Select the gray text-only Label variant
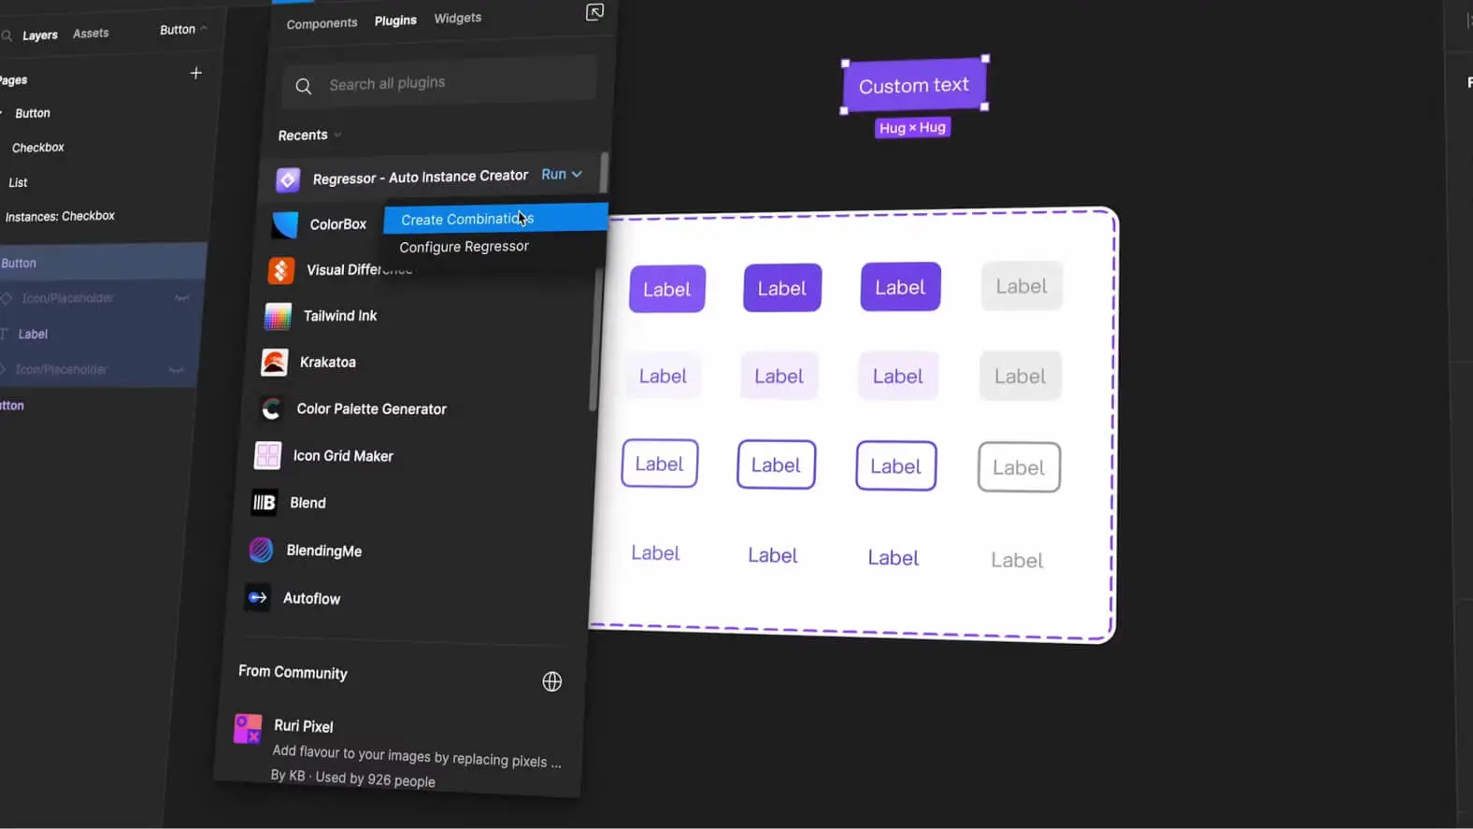Viewport: 1473px width, 829px height. click(1017, 560)
